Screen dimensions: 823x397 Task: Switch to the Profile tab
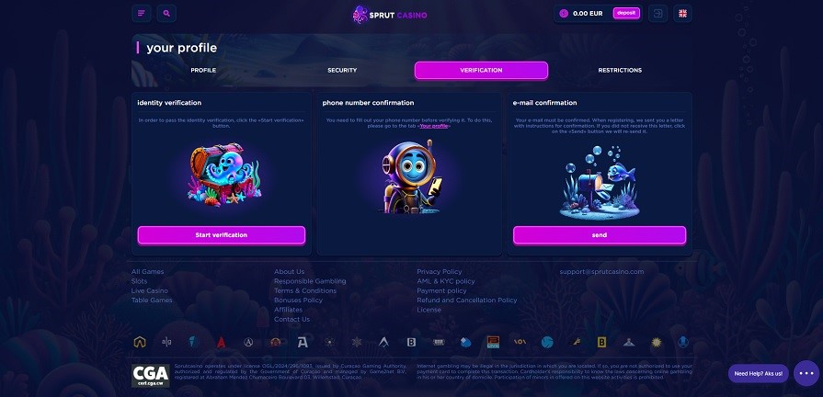click(x=203, y=70)
